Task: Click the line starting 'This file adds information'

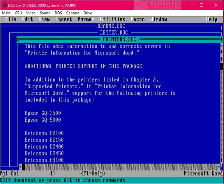Action: coord(97,46)
